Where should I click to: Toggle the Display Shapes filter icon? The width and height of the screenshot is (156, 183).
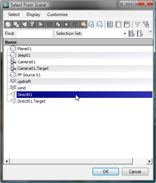pos(16,24)
